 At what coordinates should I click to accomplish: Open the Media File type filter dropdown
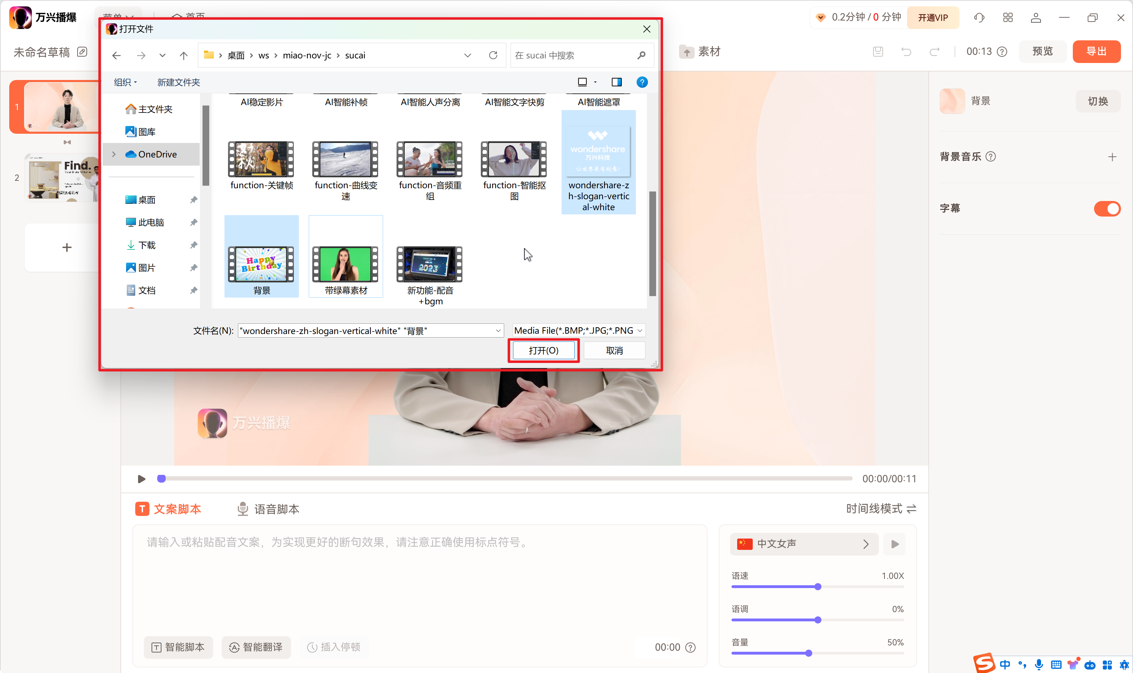(x=579, y=330)
